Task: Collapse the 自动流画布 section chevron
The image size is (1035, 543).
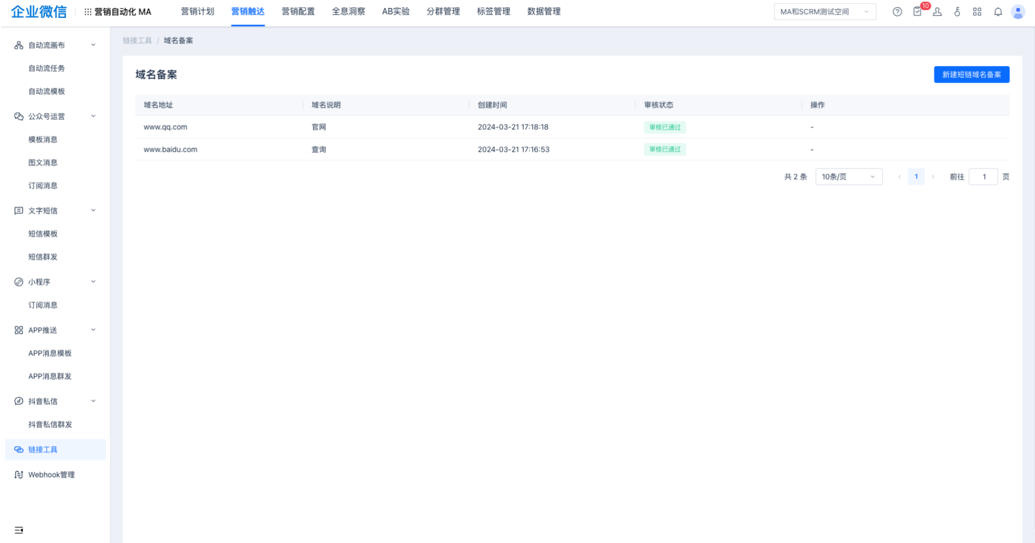Action: [93, 45]
